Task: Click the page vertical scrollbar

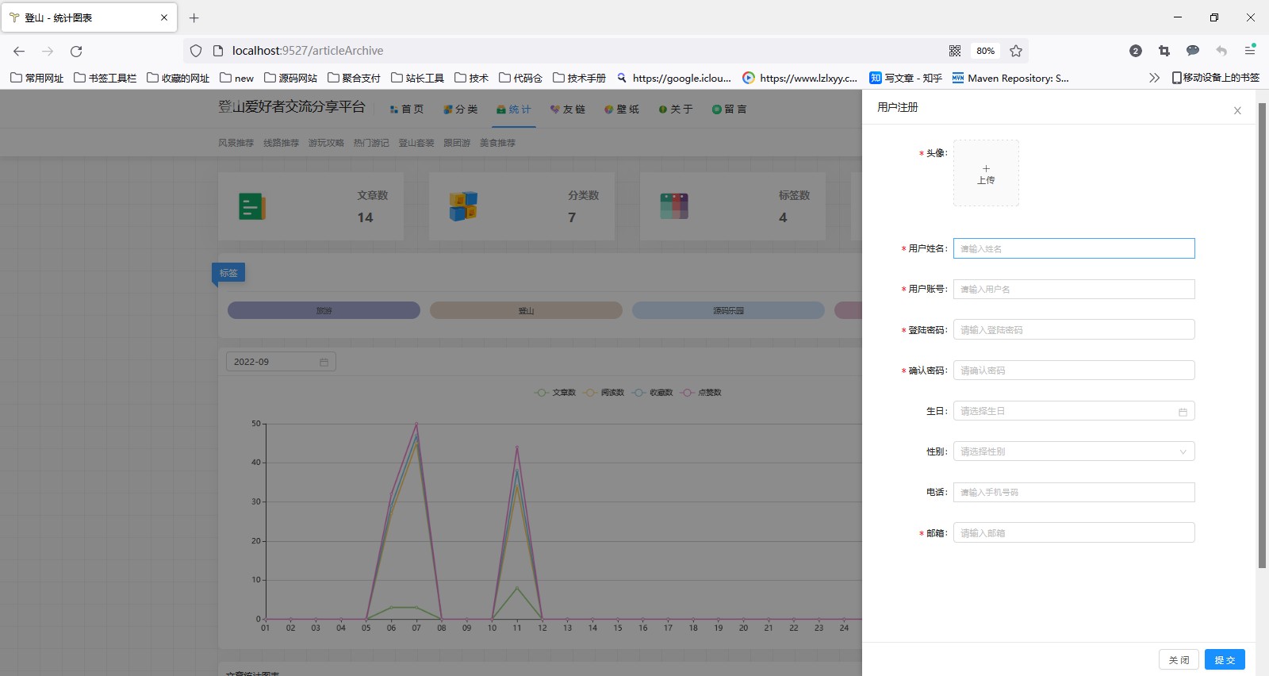Action: click(x=1262, y=335)
